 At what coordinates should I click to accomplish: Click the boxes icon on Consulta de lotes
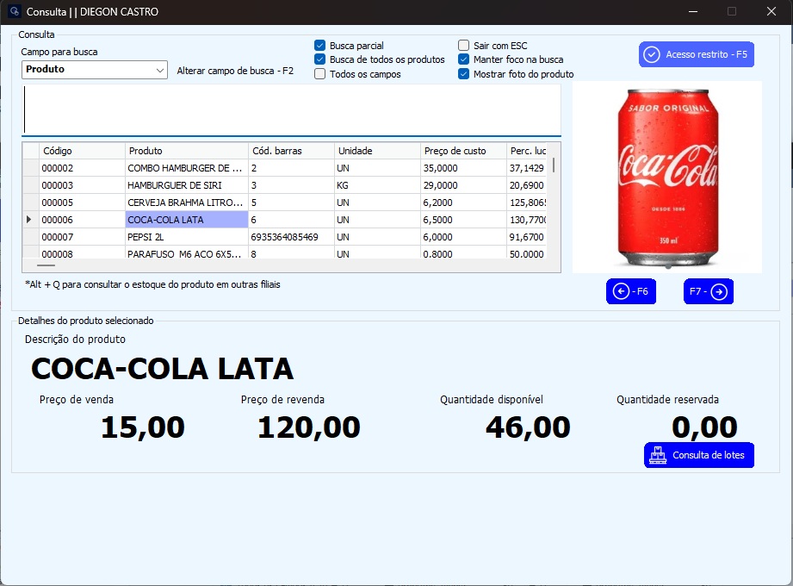tap(658, 455)
